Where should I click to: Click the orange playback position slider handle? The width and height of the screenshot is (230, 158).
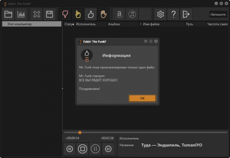coord(80,132)
